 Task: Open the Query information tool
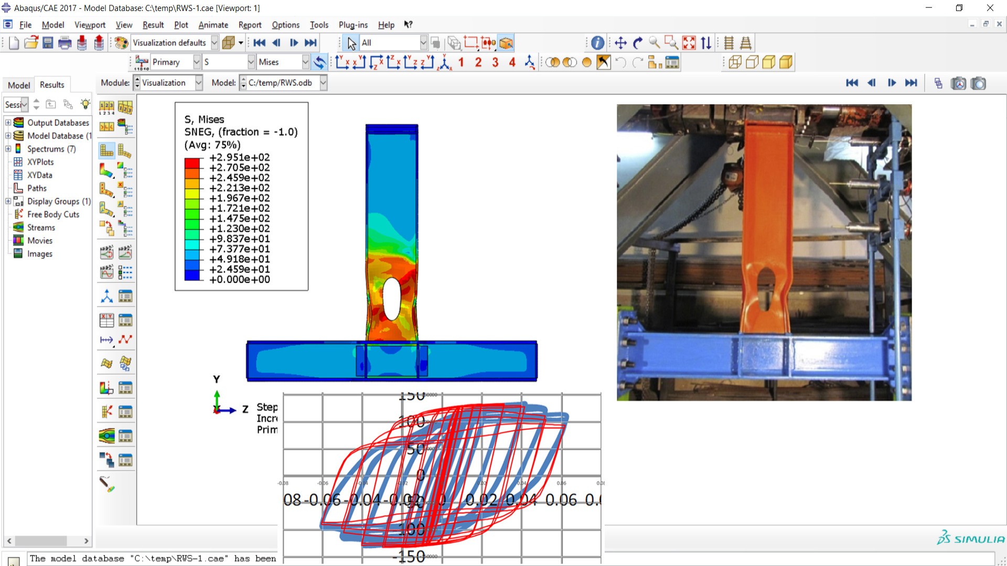point(597,43)
